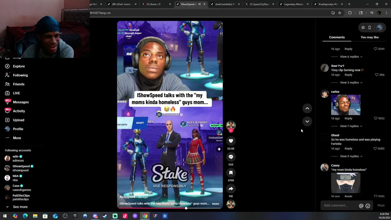Expand View 9 replies under Ghost's comment
The width and height of the screenshot is (391, 220).
pos(351,156)
